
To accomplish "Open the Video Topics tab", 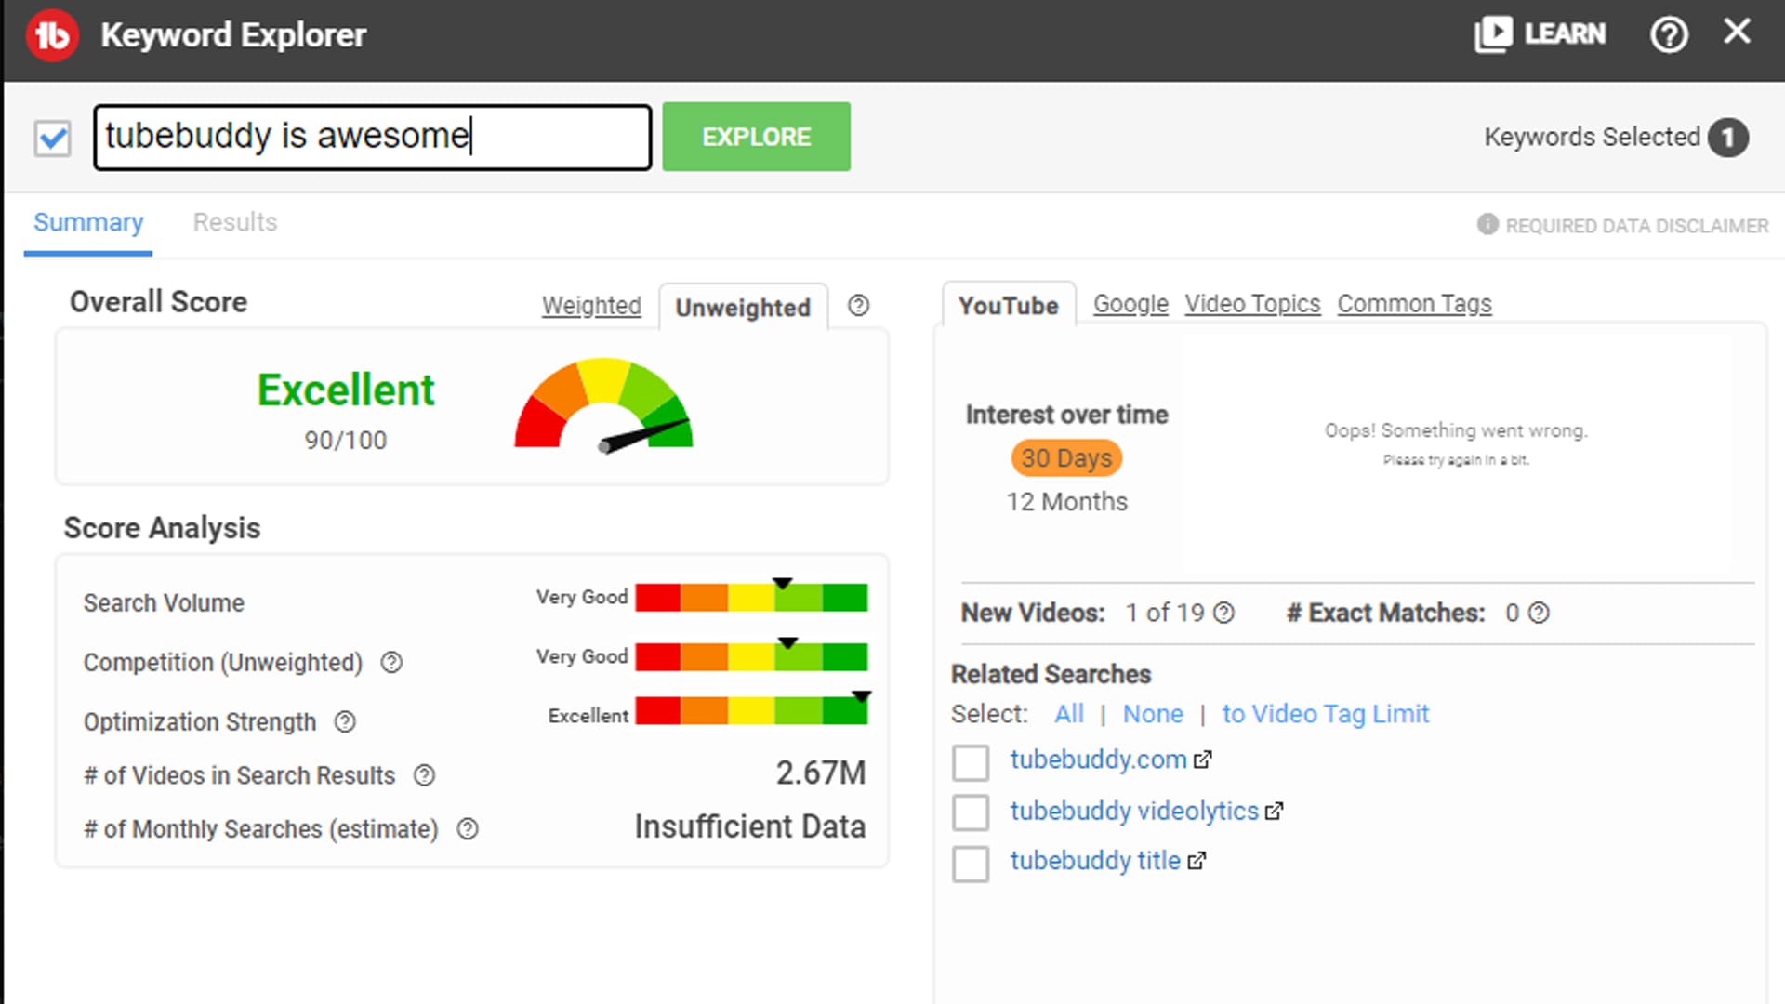I will point(1252,304).
